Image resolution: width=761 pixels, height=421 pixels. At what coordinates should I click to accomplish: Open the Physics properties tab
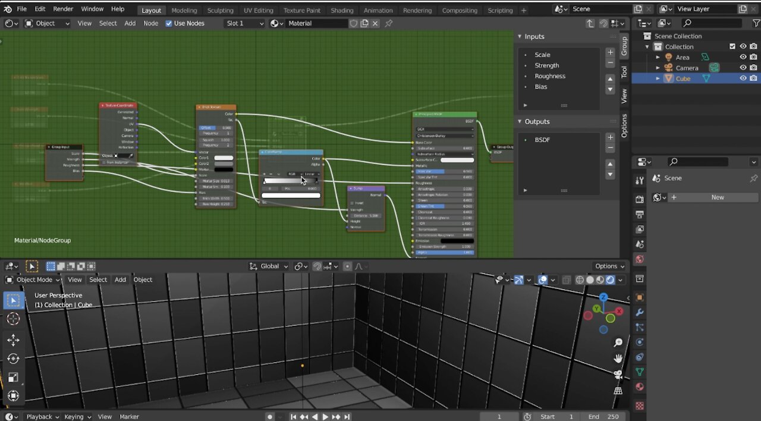[640, 342]
